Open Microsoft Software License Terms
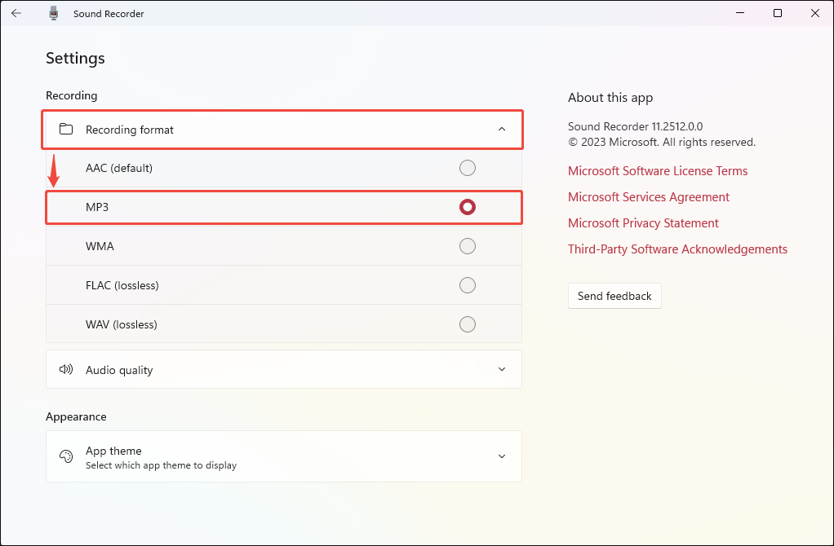Image resolution: width=834 pixels, height=546 pixels. pos(658,171)
